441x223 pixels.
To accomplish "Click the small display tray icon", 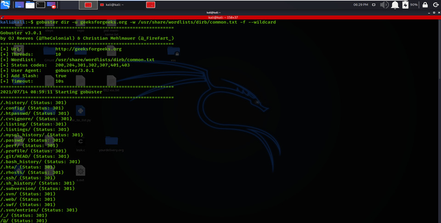I will (373, 5).
